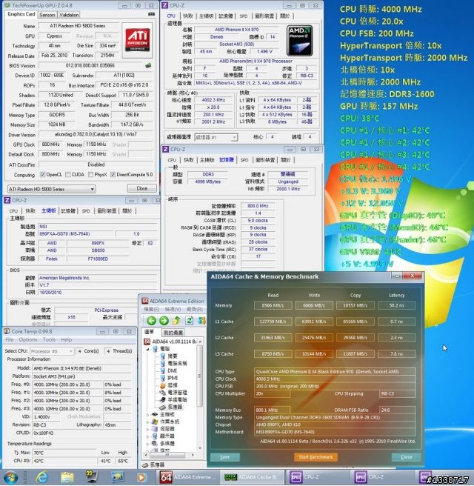Collapse the 電腦 node in AIDA64 tree
Screen dimensions: 474x486
pyautogui.click(x=148, y=349)
